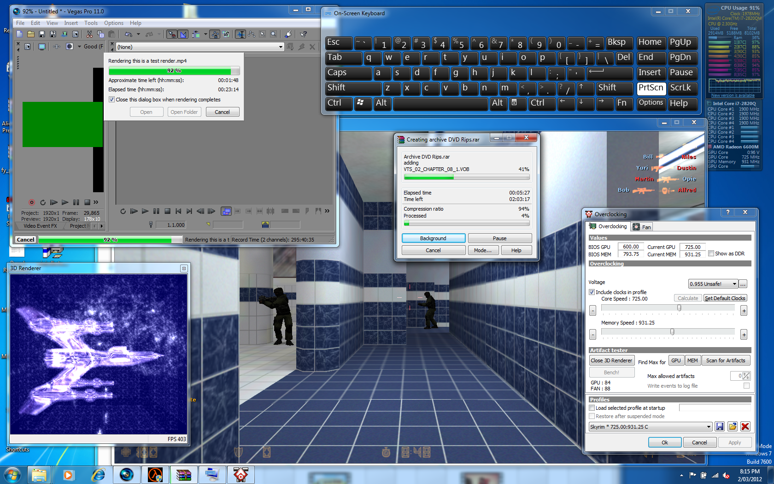Toggle the left Shift key on On-Screen Keyboard
774x484 pixels.
tap(353, 88)
